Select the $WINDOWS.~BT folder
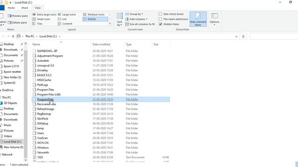Viewport: 298px width, 167px height. point(47,51)
